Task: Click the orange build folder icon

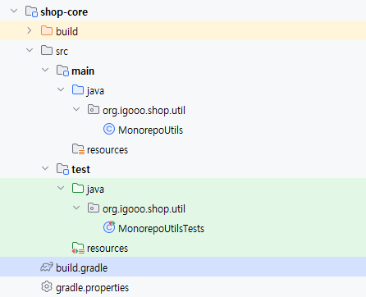Action: click(x=47, y=30)
